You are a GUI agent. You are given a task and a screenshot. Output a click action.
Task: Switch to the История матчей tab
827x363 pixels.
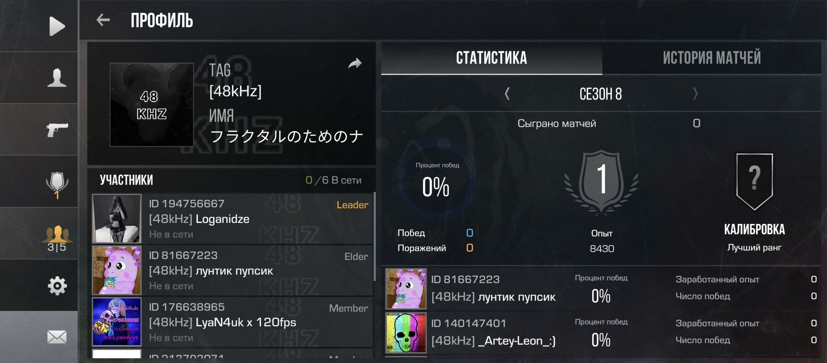click(712, 57)
